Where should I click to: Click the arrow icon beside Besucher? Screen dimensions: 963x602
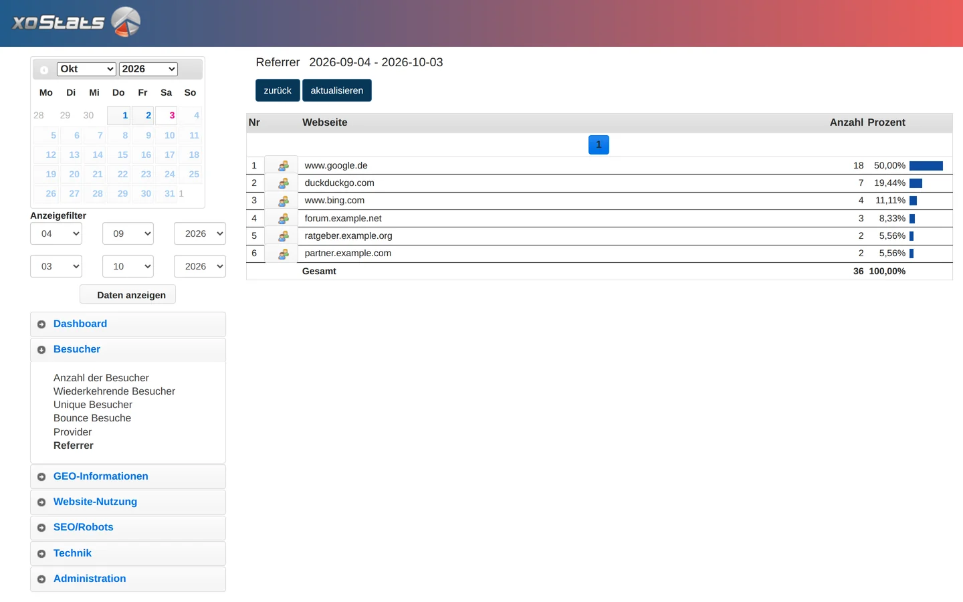click(x=41, y=350)
